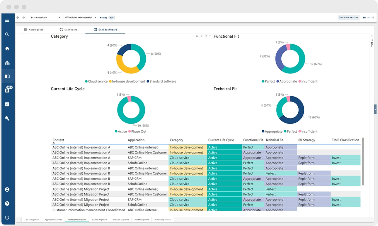Click the Category column header
378x226 pixels.
tap(176, 140)
